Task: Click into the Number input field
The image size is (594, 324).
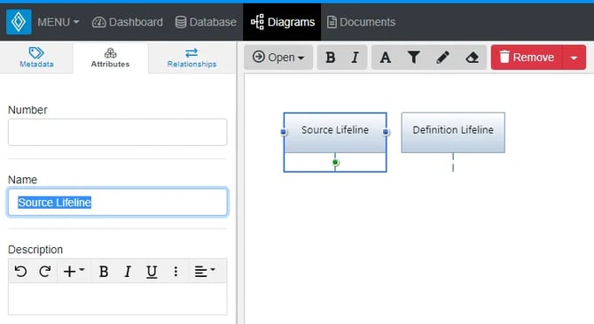Action: coord(117,132)
